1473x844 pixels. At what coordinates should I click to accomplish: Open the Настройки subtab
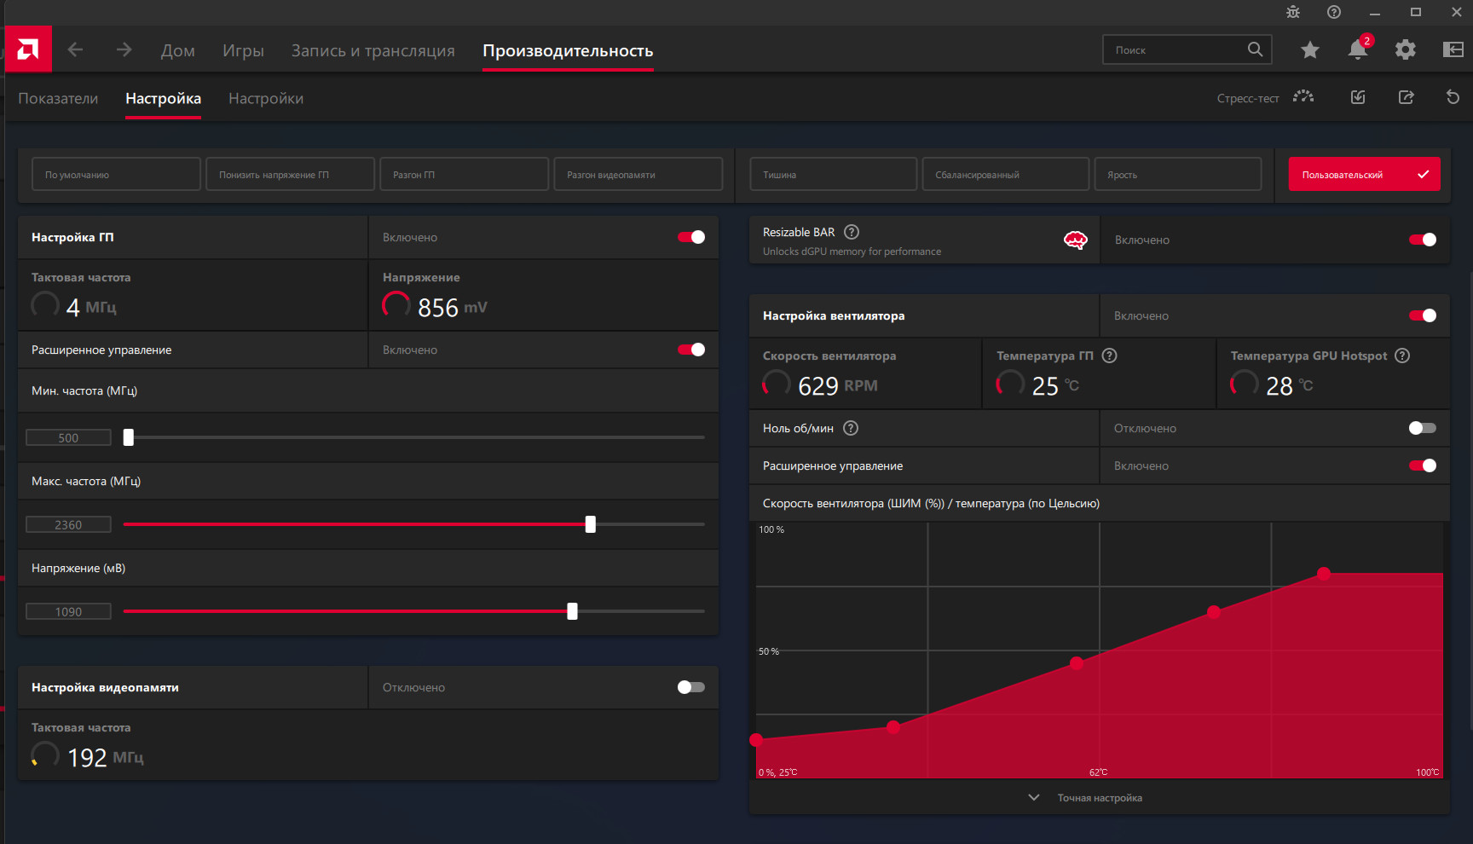click(x=266, y=98)
